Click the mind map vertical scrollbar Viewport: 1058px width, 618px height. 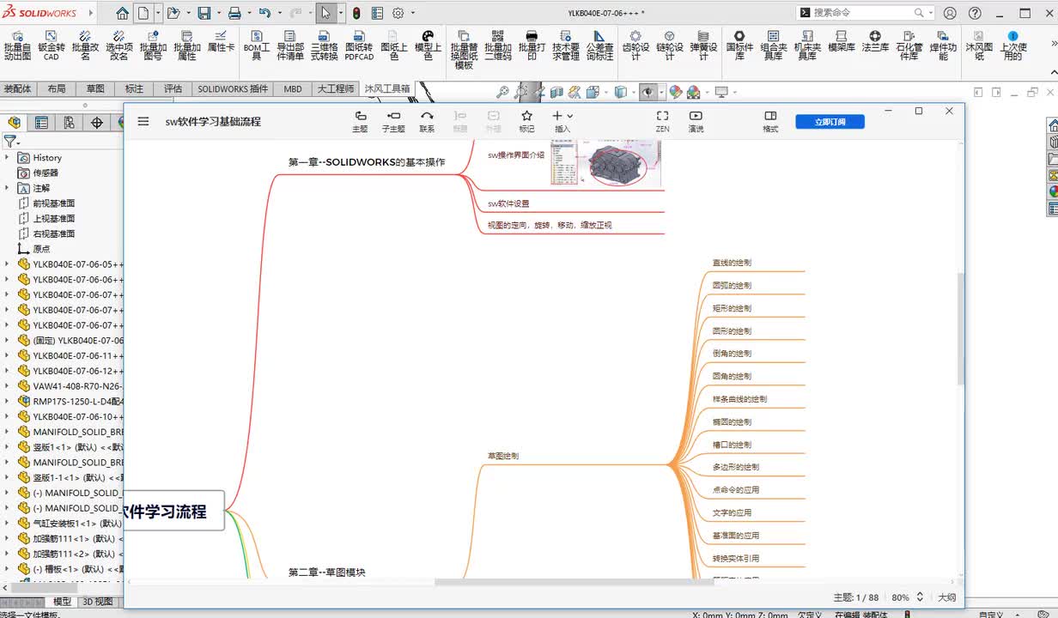tap(960, 329)
